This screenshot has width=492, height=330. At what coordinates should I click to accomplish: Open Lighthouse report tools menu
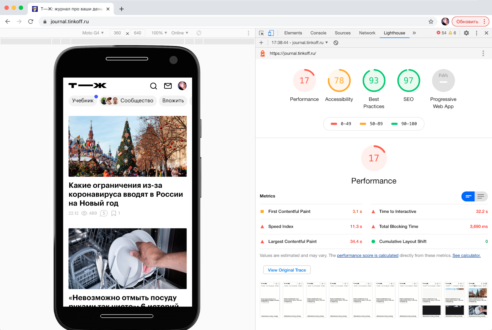(x=483, y=53)
